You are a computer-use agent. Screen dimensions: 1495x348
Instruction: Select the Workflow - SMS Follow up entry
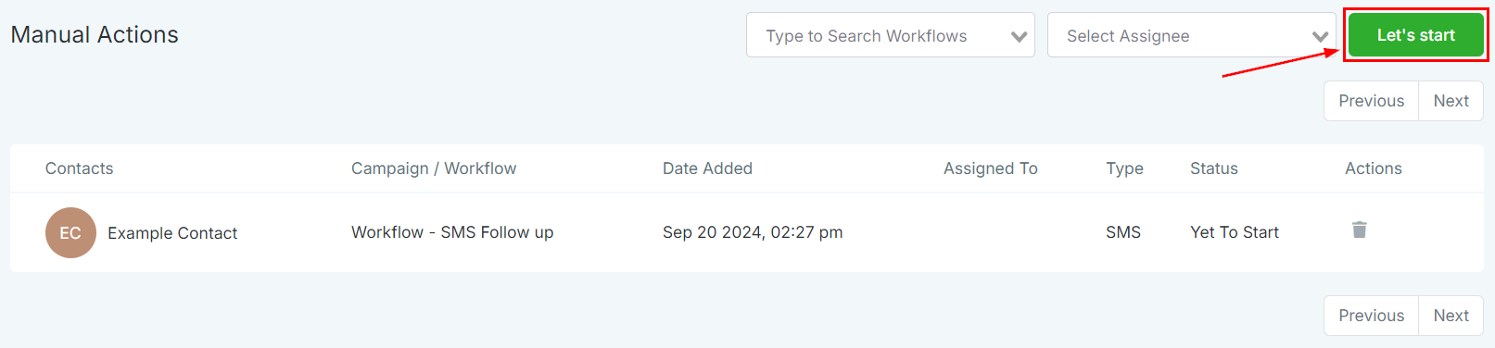point(452,232)
